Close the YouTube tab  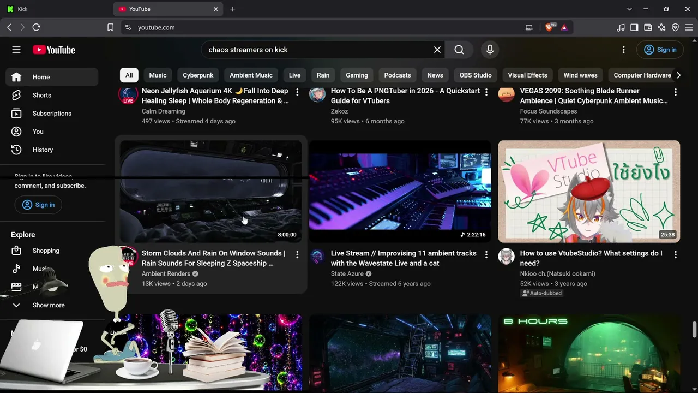pyautogui.click(x=216, y=9)
